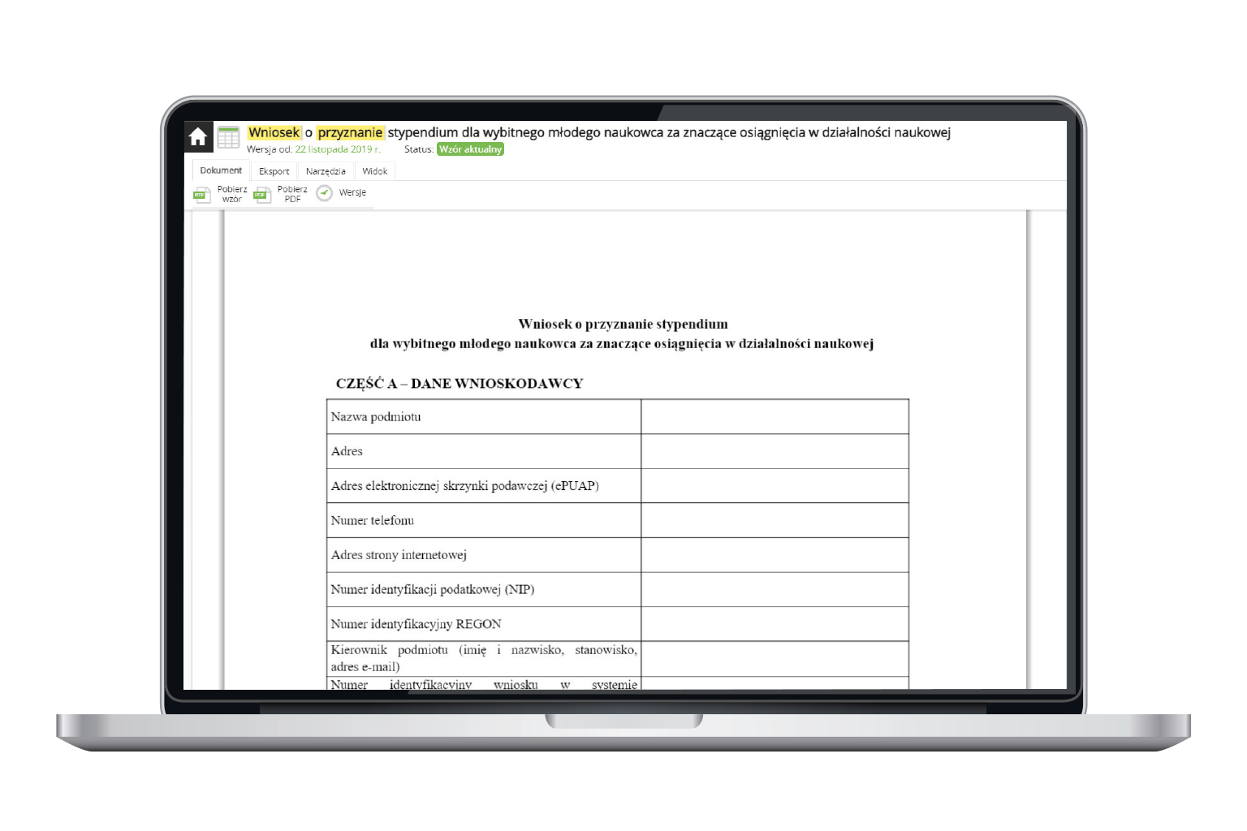Open the Widok tab

[x=375, y=171]
